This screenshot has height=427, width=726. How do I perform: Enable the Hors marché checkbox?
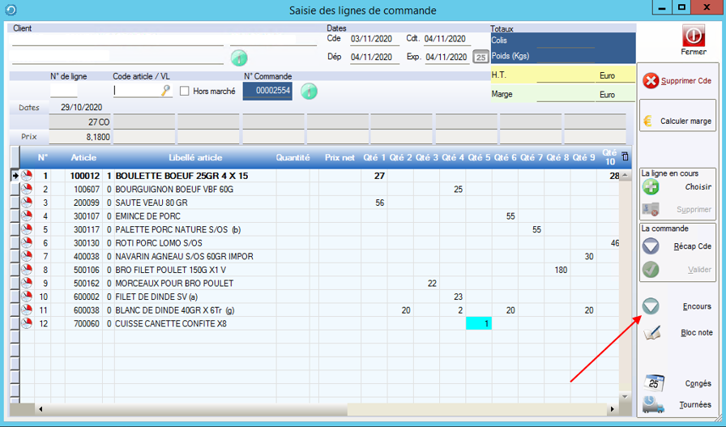(x=185, y=92)
